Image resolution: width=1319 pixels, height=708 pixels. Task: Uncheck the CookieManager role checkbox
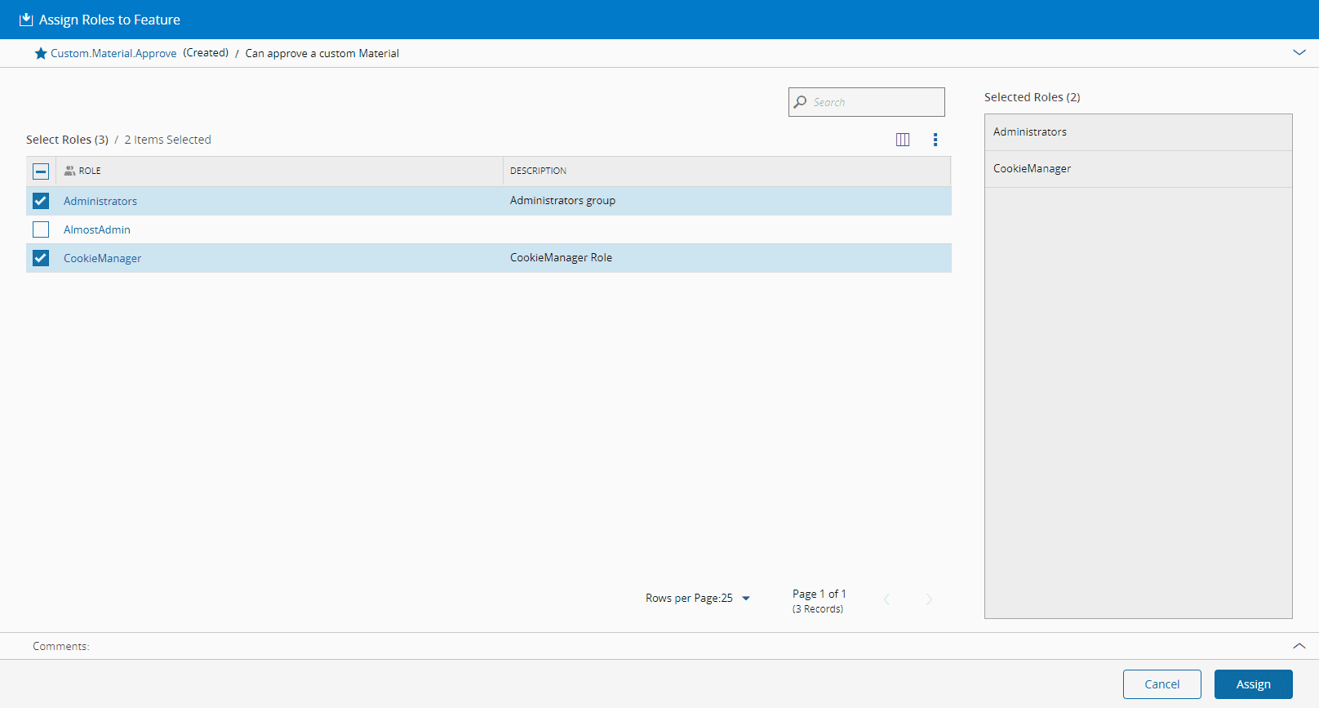[41, 258]
